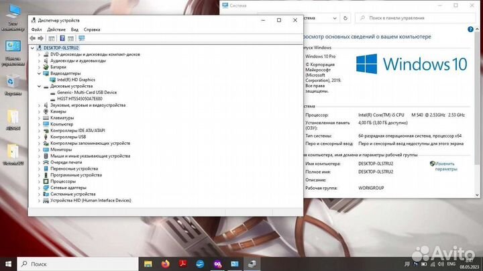
Task: Open the Справка menu
Action: 92,30
